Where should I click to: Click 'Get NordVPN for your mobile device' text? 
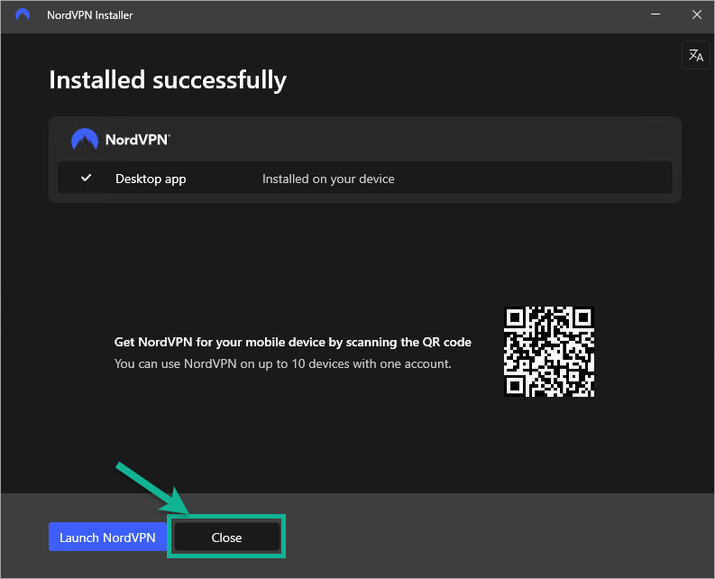click(x=292, y=342)
